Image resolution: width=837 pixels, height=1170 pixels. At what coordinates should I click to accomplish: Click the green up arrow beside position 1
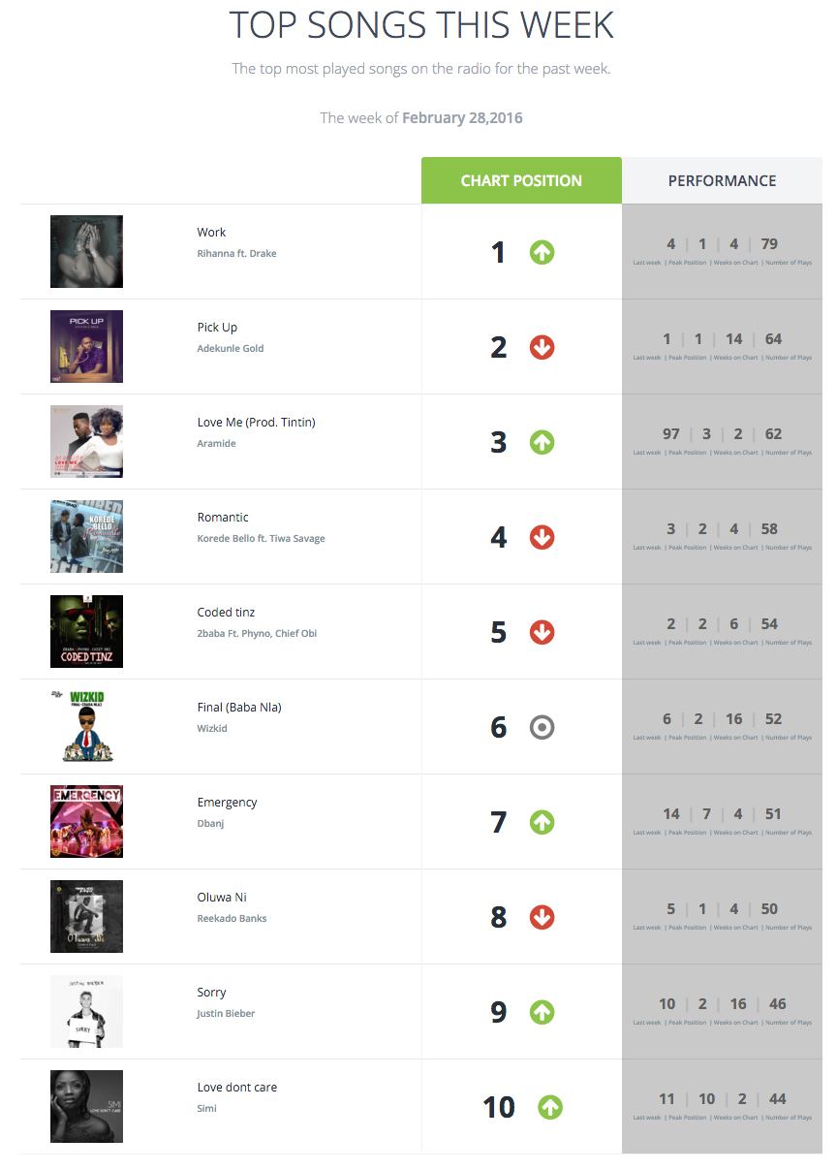pyautogui.click(x=542, y=253)
